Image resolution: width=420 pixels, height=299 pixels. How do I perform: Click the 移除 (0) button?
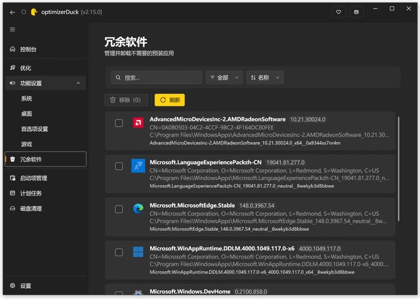coord(127,100)
